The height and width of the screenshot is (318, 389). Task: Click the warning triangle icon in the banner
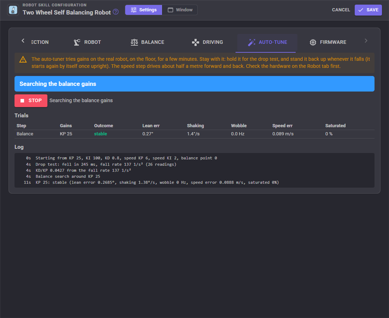pyautogui.click(x=23, y=60)
